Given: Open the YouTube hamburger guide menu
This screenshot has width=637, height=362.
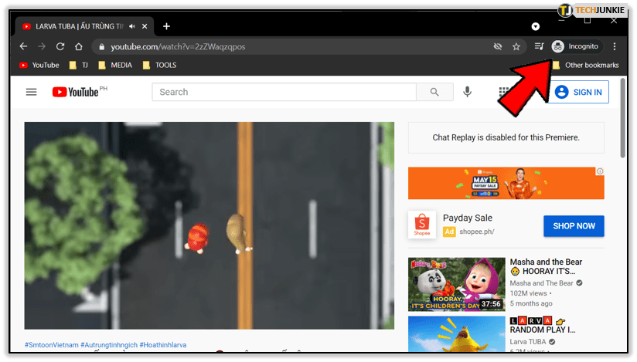Looking at the screenshot, I should click(31, 92).
